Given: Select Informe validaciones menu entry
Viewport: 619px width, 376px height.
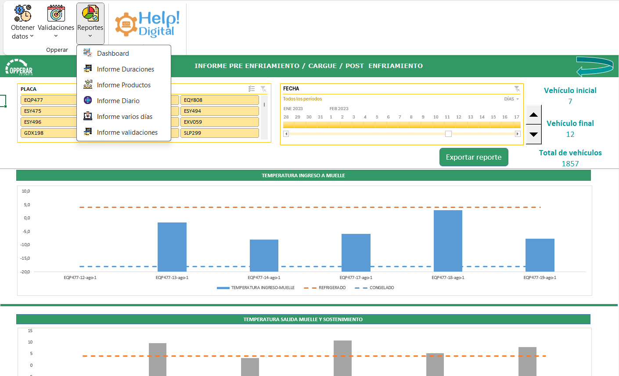Looking at the screenshot, I should (124, 132).
